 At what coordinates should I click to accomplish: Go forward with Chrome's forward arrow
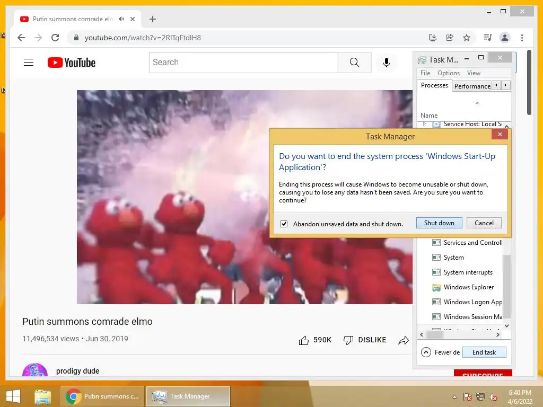(x=38, y=38)
